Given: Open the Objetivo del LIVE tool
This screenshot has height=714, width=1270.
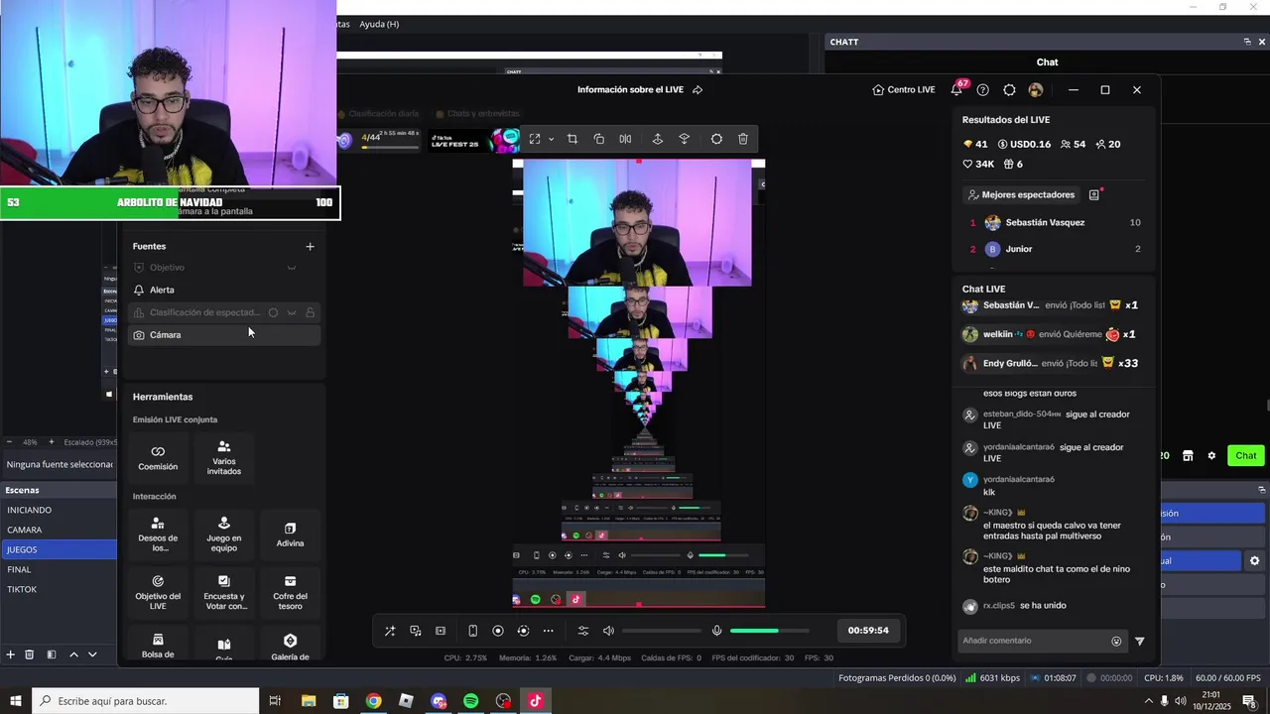Looking at the screenshot, I should coord(158,593).
